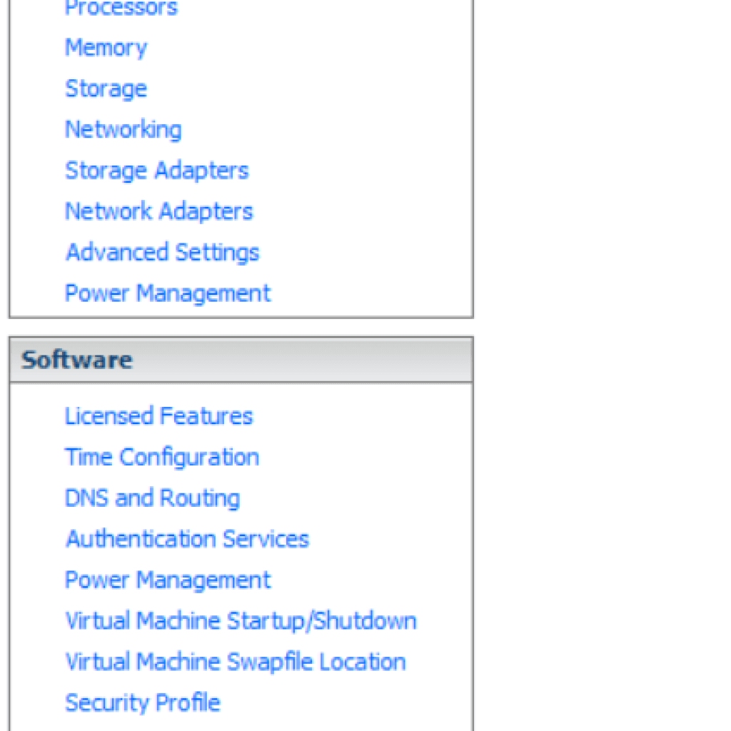The image size is (731, 731).
Task: Open Virtual Machine Startup/Shutdown settings
Action: 241,620
